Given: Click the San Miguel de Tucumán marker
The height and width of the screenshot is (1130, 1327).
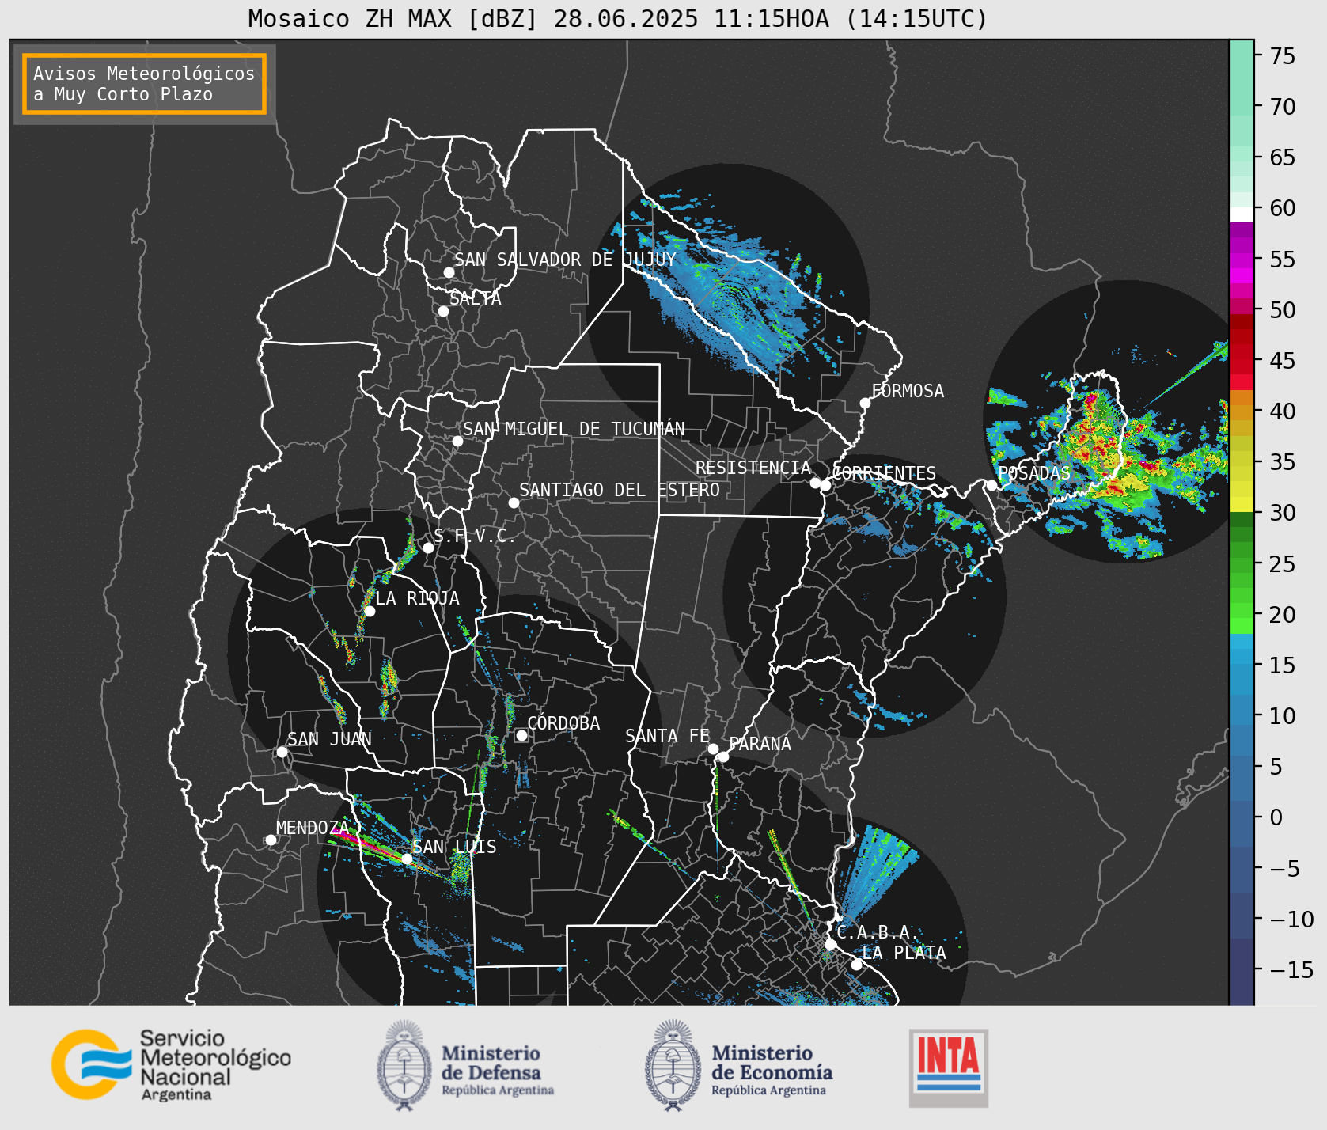Looking at the screenshot, I should point(457,441).
